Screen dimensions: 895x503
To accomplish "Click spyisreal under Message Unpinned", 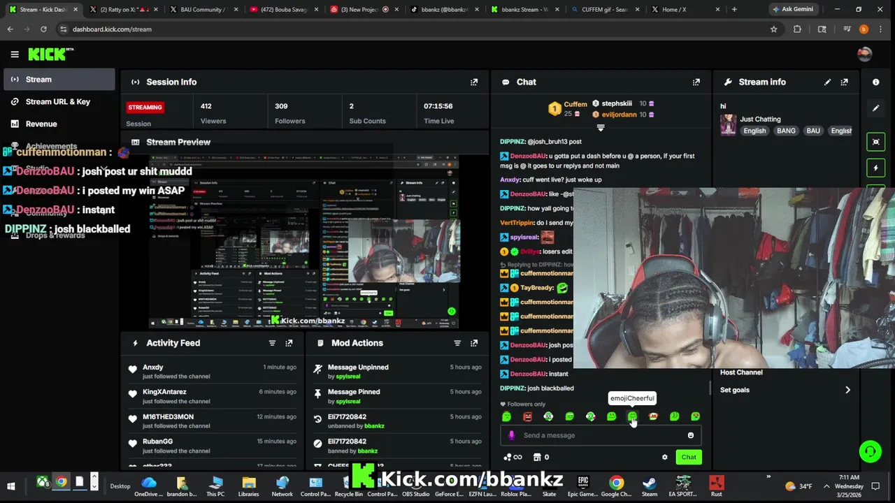I will click(x=348, y=377).
